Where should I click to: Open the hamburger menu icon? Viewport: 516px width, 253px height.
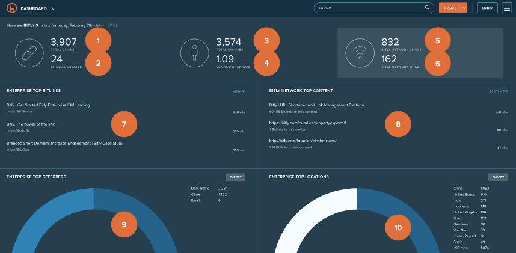click(507, 8)
